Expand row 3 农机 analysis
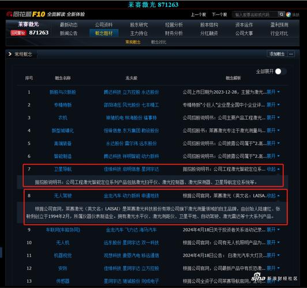This screenshot has width=307, height=288. click(x=273, y=118)
